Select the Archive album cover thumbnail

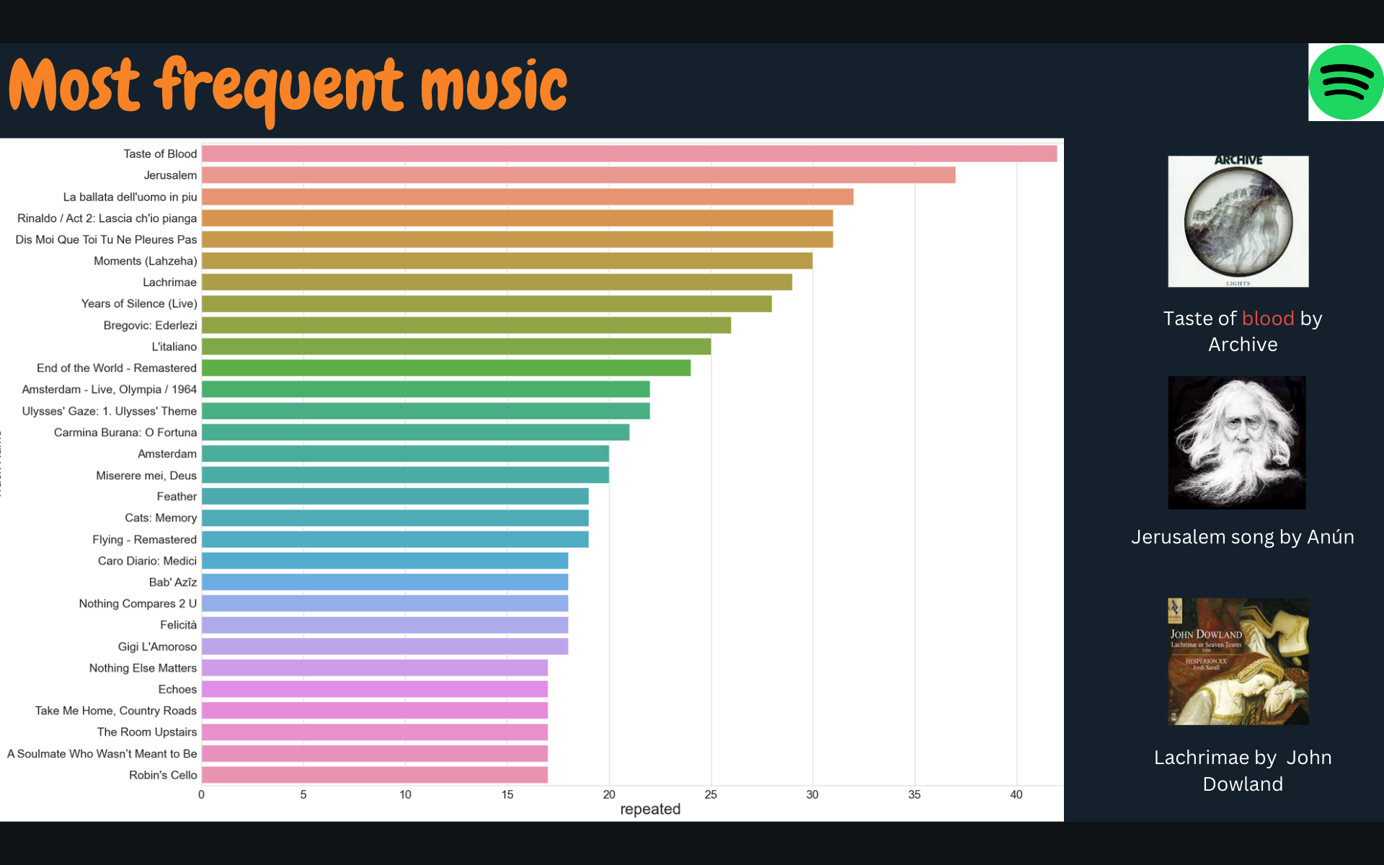(x=1238, y=221)
